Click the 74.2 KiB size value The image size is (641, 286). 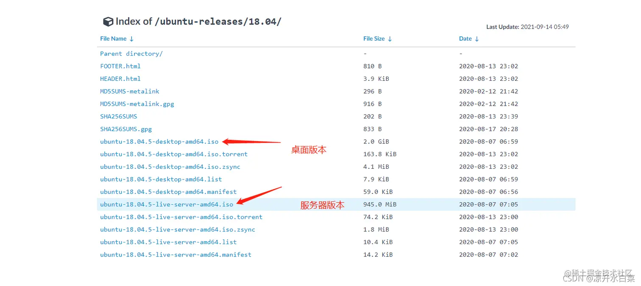(378, 217)
